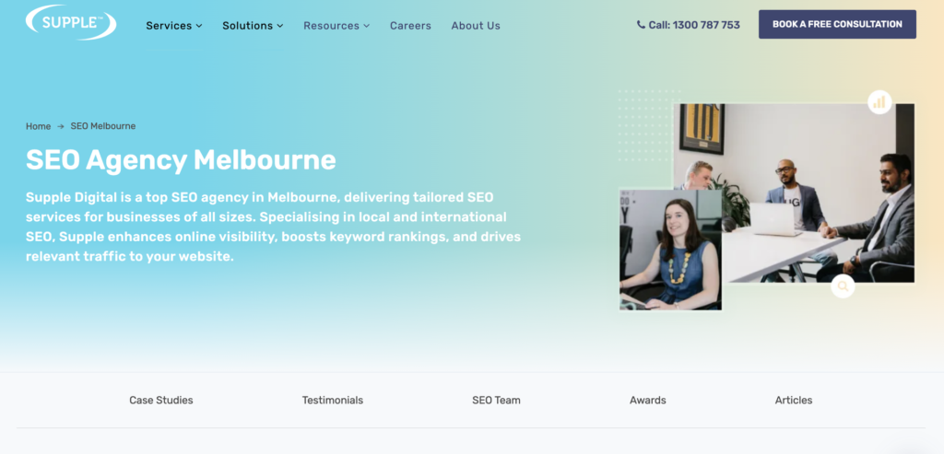Click the bar chart badge icon

(x=879, y=102)
